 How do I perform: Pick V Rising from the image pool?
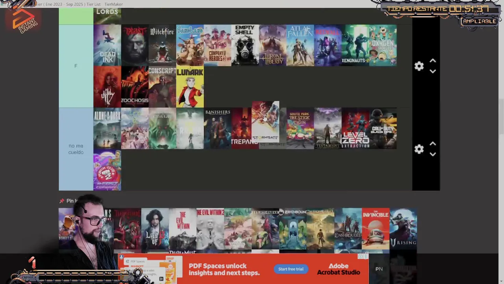[x=403, y=229]
